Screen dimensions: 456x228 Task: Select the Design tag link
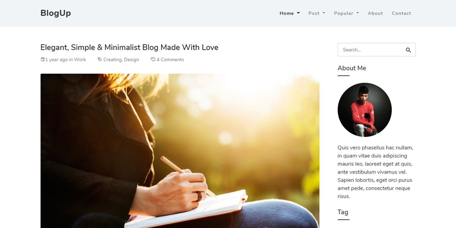tap(131, 60)
